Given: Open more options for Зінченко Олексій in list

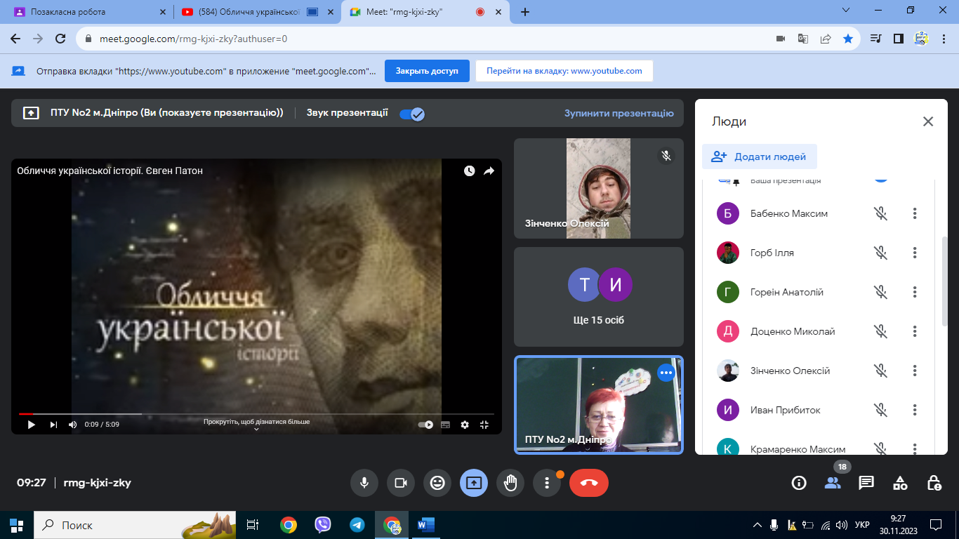Looking at the screenshot, I should tap(915, 371).
